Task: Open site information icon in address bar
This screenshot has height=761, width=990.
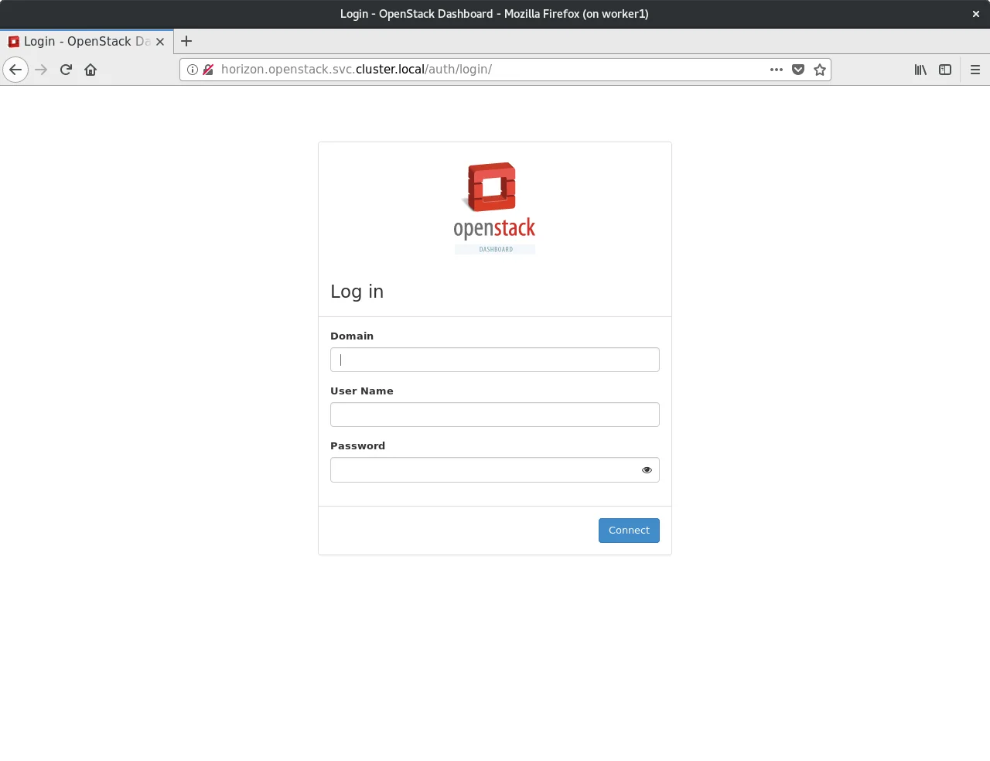Action: [x=193, y=70]
